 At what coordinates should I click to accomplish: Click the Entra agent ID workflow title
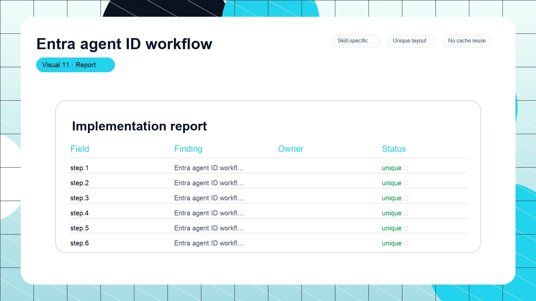click(124, 44)
